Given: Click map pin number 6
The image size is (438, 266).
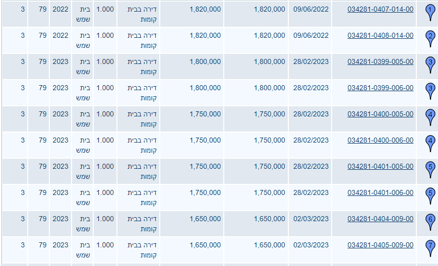Looking at the screenshot, I should click(x=430, y=221).
